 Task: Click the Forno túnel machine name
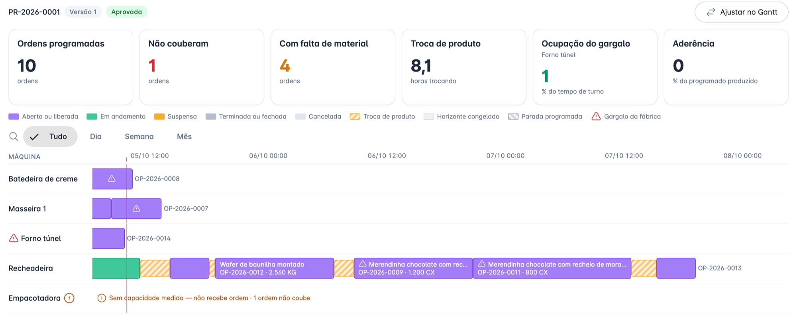coord(41,238)
